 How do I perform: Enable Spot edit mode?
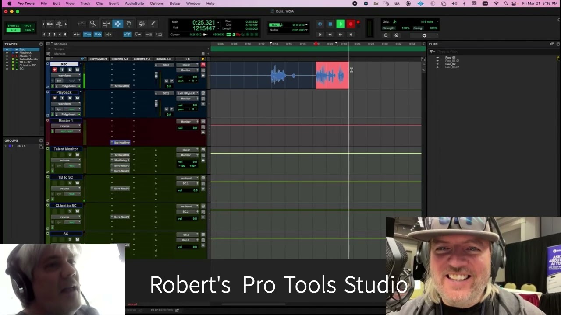28,26
